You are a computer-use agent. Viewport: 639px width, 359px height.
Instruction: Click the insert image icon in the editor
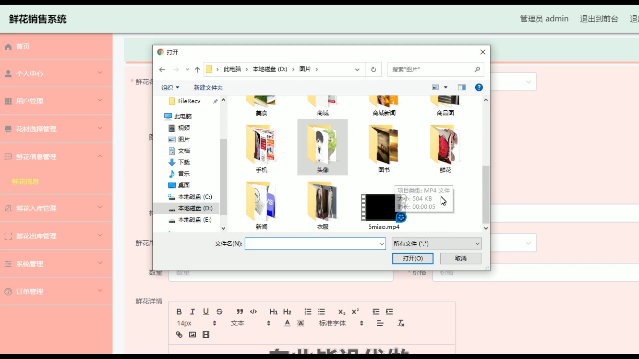(192, 334)
